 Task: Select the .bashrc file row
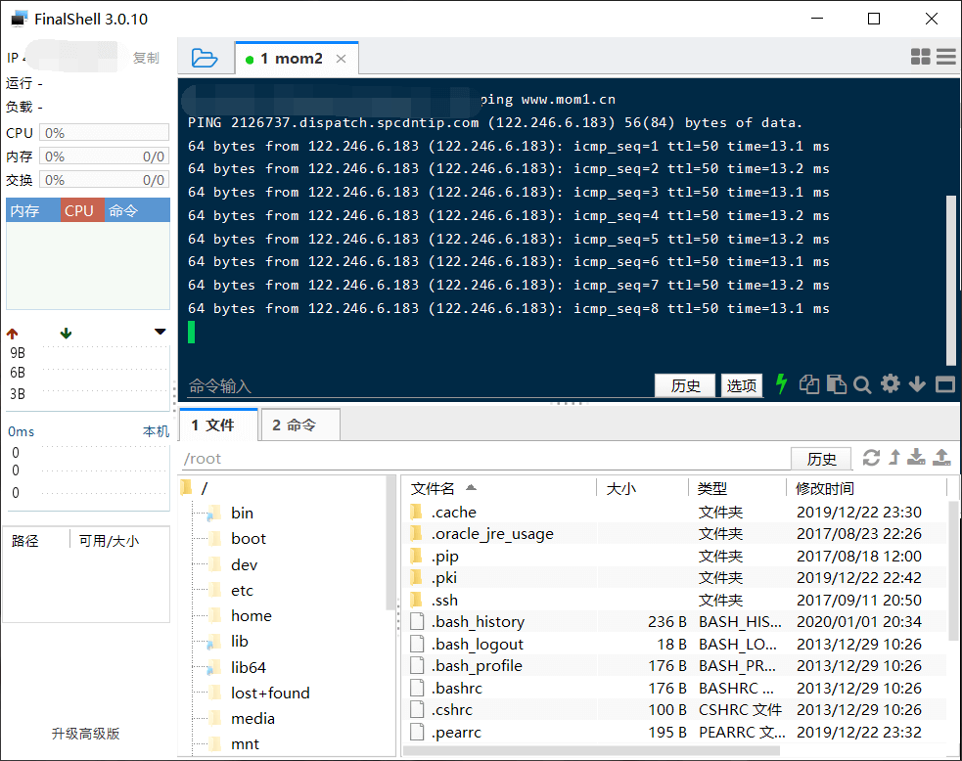click(x=675, y=688)
